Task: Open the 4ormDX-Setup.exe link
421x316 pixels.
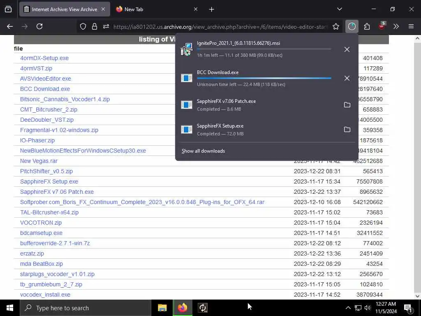Action: 44,58
